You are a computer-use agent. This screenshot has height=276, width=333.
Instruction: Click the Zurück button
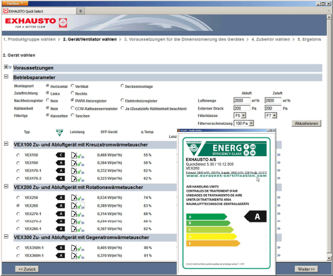pos(27,269)
